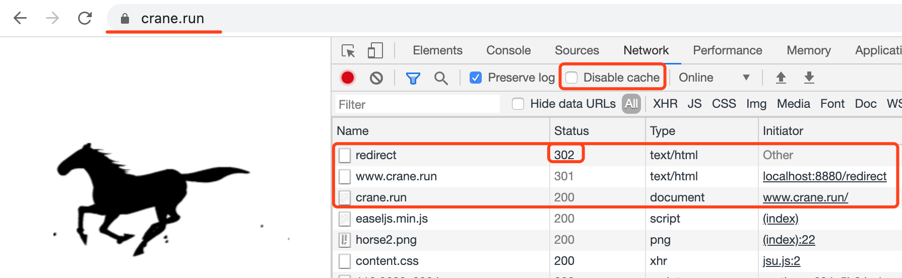Screen dimensions: 902x278
Task: Toggle the device toolbar icon
Action: [375, 50]
